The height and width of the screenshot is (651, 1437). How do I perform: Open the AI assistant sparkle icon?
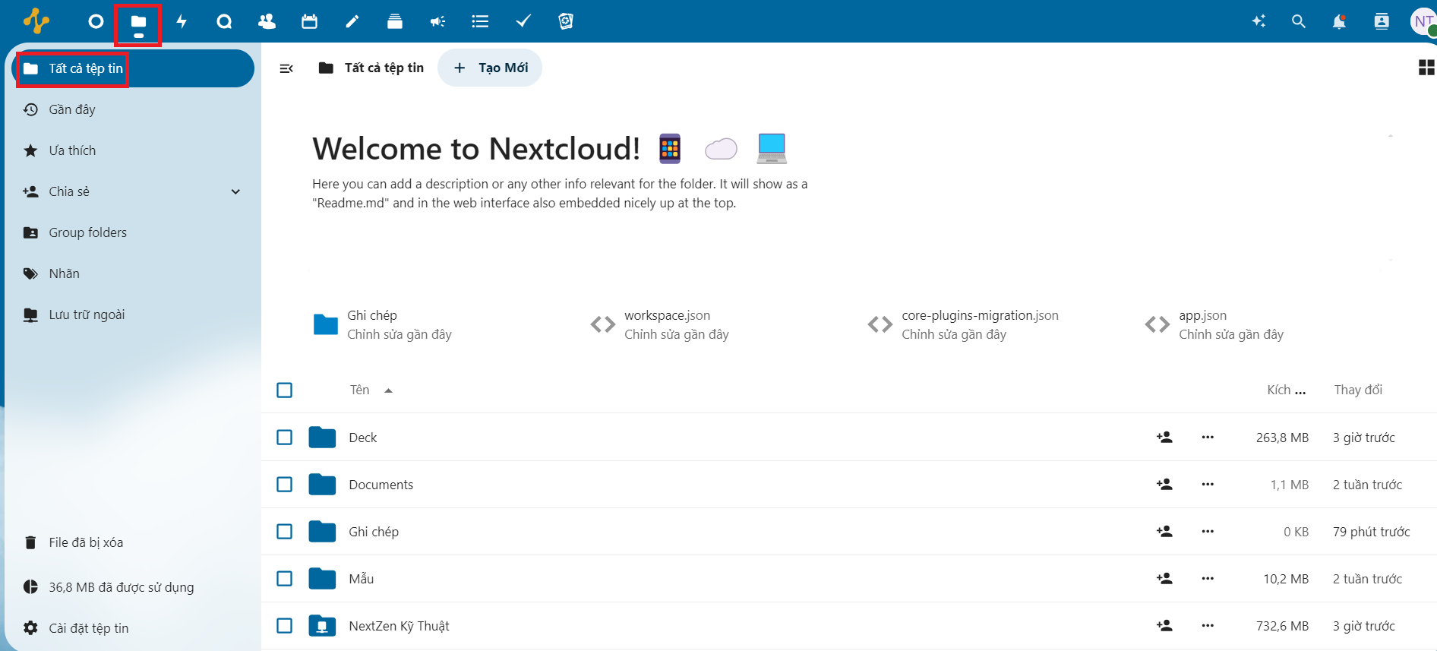coord(1259,21)
